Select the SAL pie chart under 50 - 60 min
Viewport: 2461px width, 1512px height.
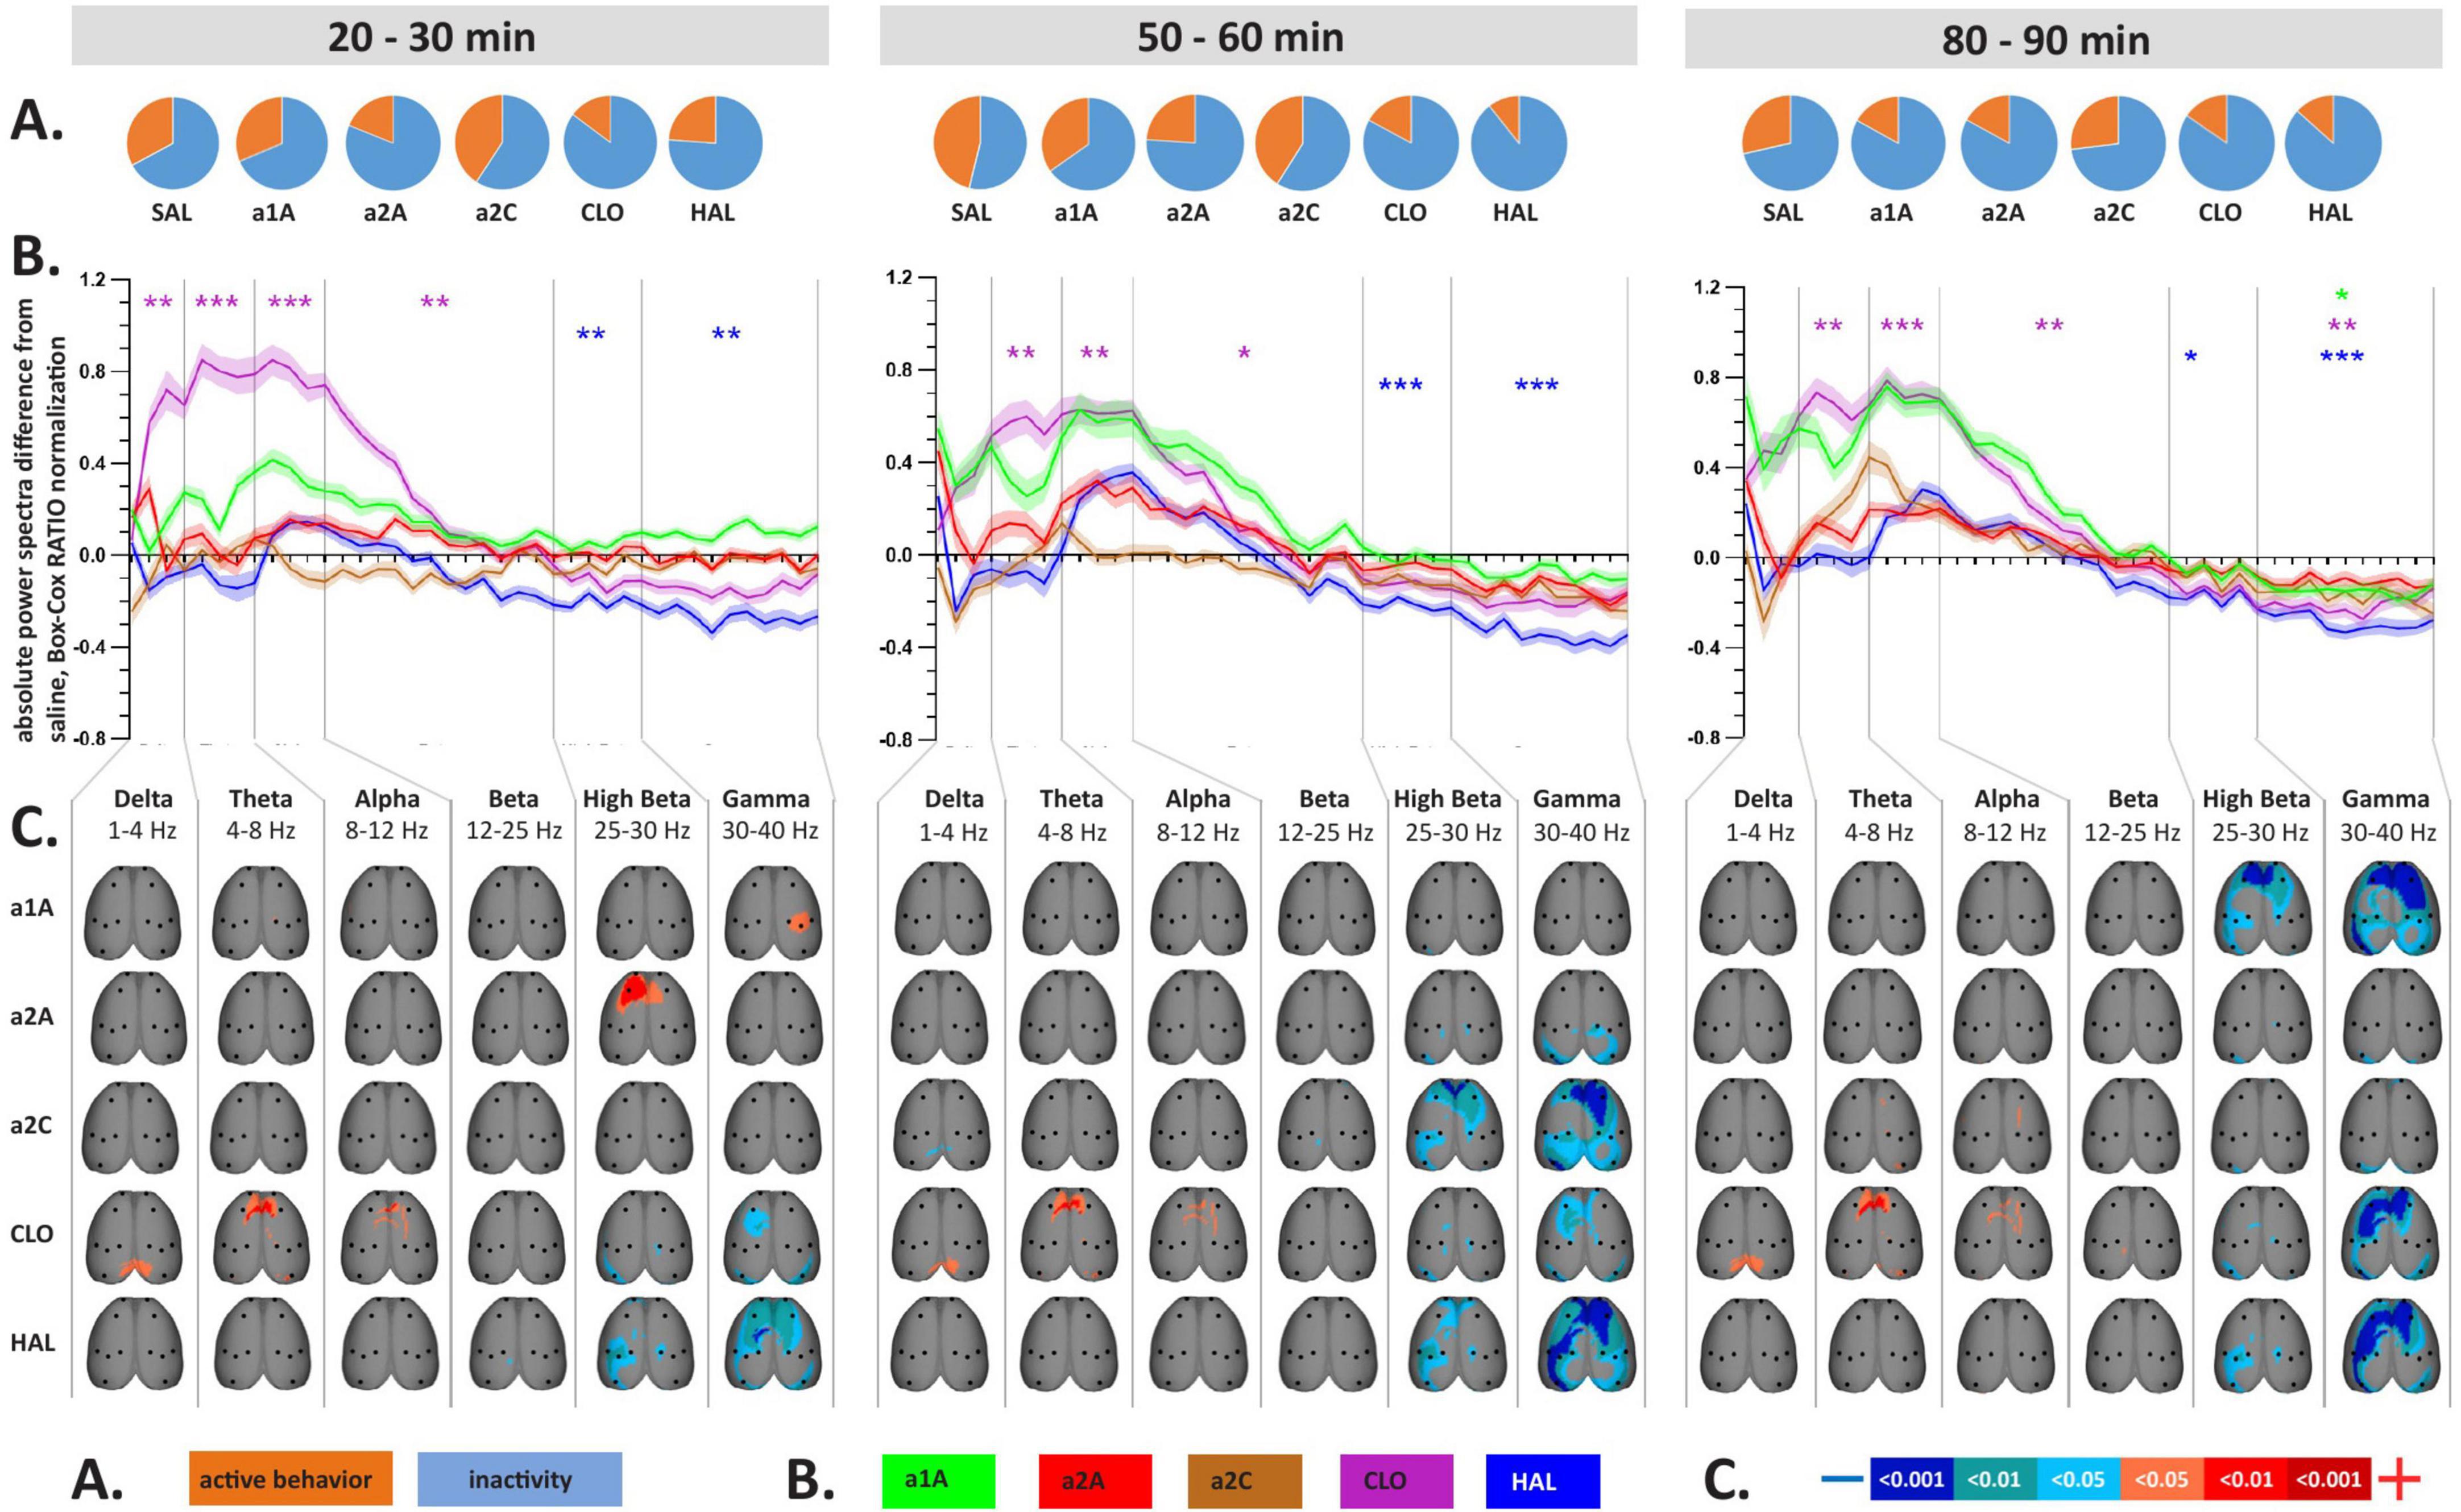[x=980, y=143]
